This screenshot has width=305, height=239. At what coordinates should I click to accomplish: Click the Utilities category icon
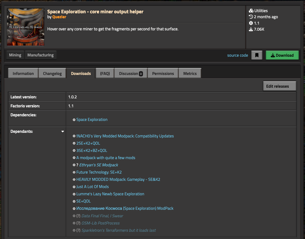point(251,11)
